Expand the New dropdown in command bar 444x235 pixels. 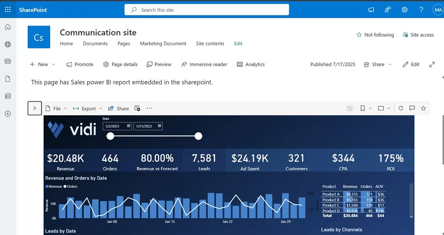[x=42, y=65]
